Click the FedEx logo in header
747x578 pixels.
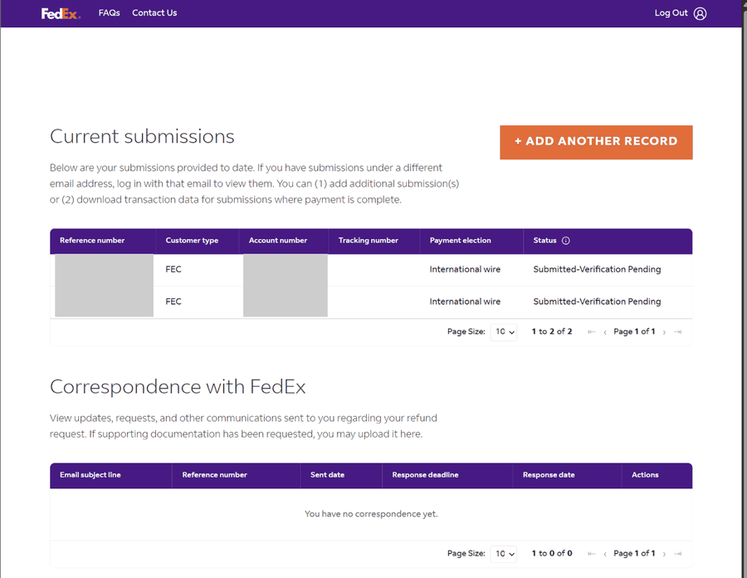tap(61, 13)
